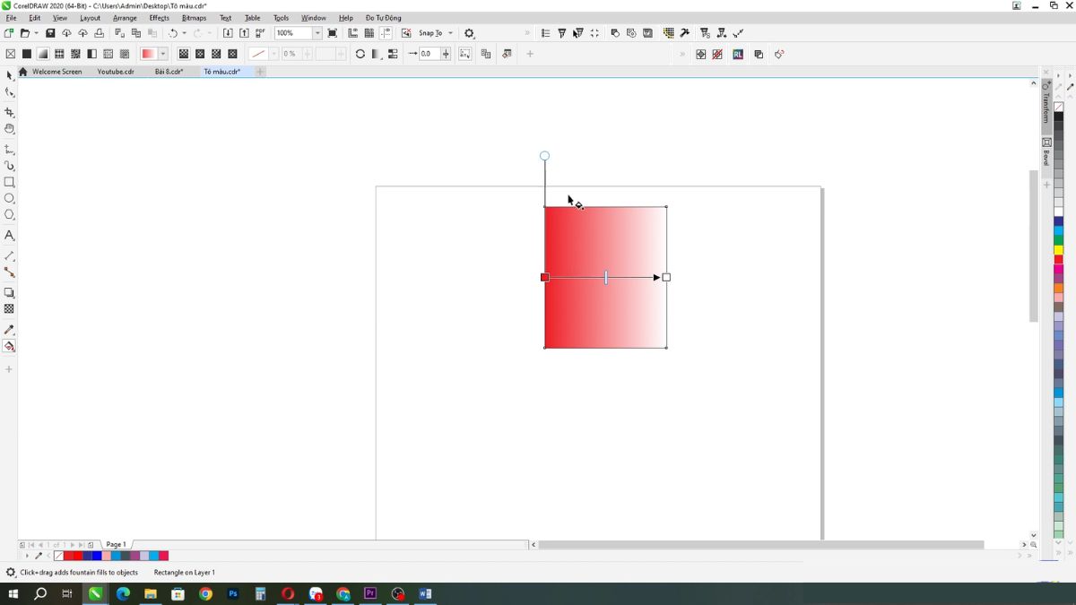The width and height of the screenshot is (1076, 605).
Task: Expand the Open file dropdown arrow
Action: [x=36, y=33]
